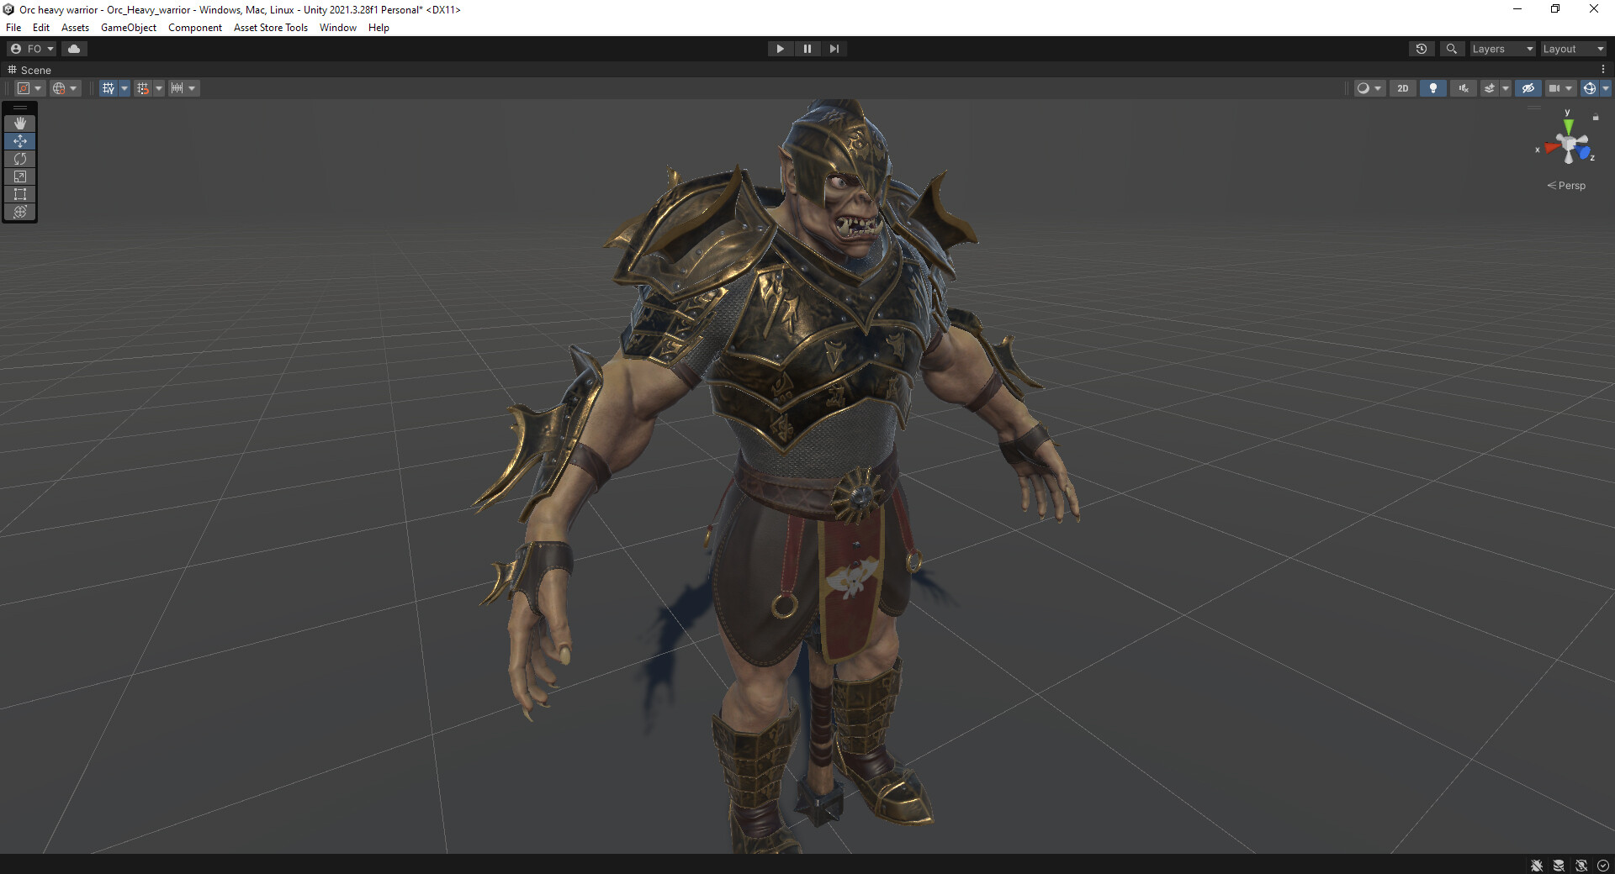Viewport: 1615px width, 874px height.
Task: Open the Layout dropdown
Action: coord(1572,49)
